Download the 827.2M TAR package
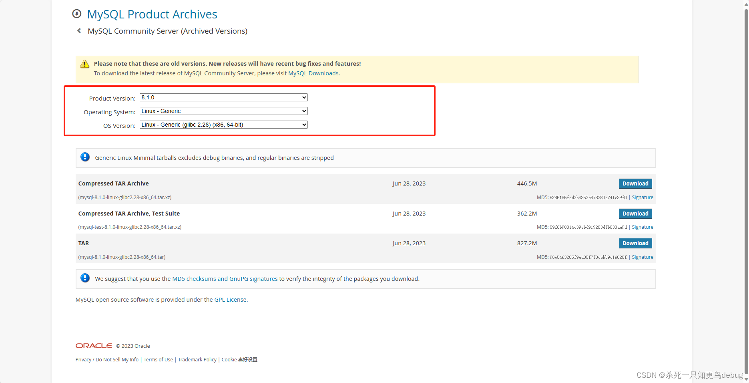This screenshot has width=749, height=383. tap(635, 243)
